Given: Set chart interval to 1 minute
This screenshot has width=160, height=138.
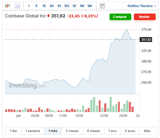Looking at the screenshot, I should coord(29,6).
